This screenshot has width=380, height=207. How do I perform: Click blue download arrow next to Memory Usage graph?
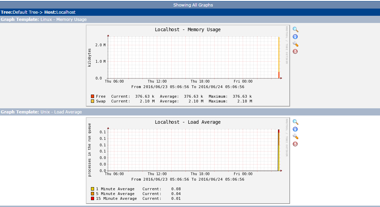click(295, 37)
